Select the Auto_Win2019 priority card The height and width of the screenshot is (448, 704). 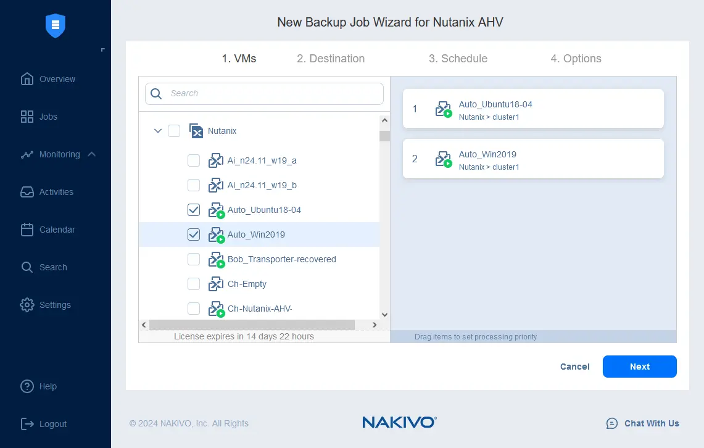point(533,159)
